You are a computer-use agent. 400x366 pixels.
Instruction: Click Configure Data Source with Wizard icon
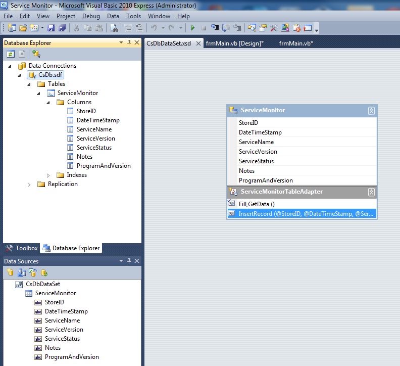pyautogui.click(x=33, y=272)
